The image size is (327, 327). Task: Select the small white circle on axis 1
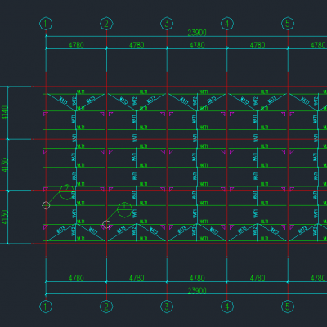pyautogui.click(x=46, y=205)
